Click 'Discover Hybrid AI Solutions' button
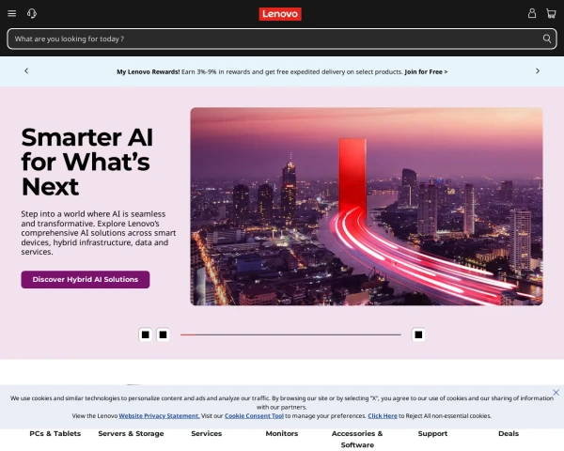The width and height of the screenshot is (564, 451). 86,279
